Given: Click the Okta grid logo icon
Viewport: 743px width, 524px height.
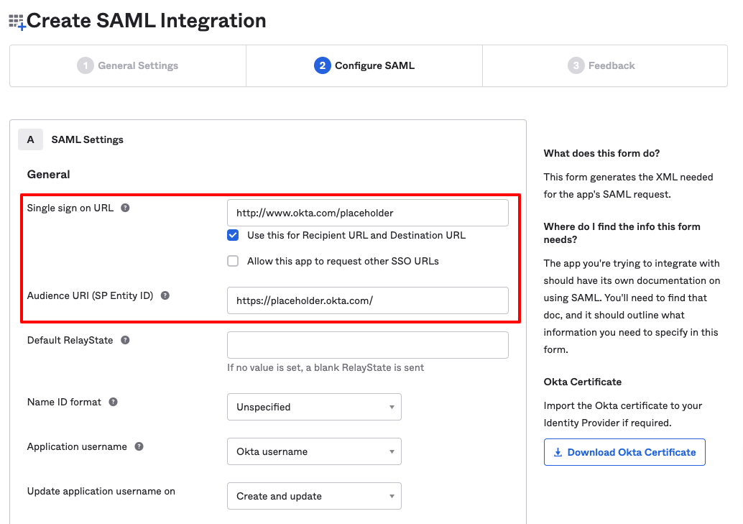Looking at the screenshot, I should 16,20.
